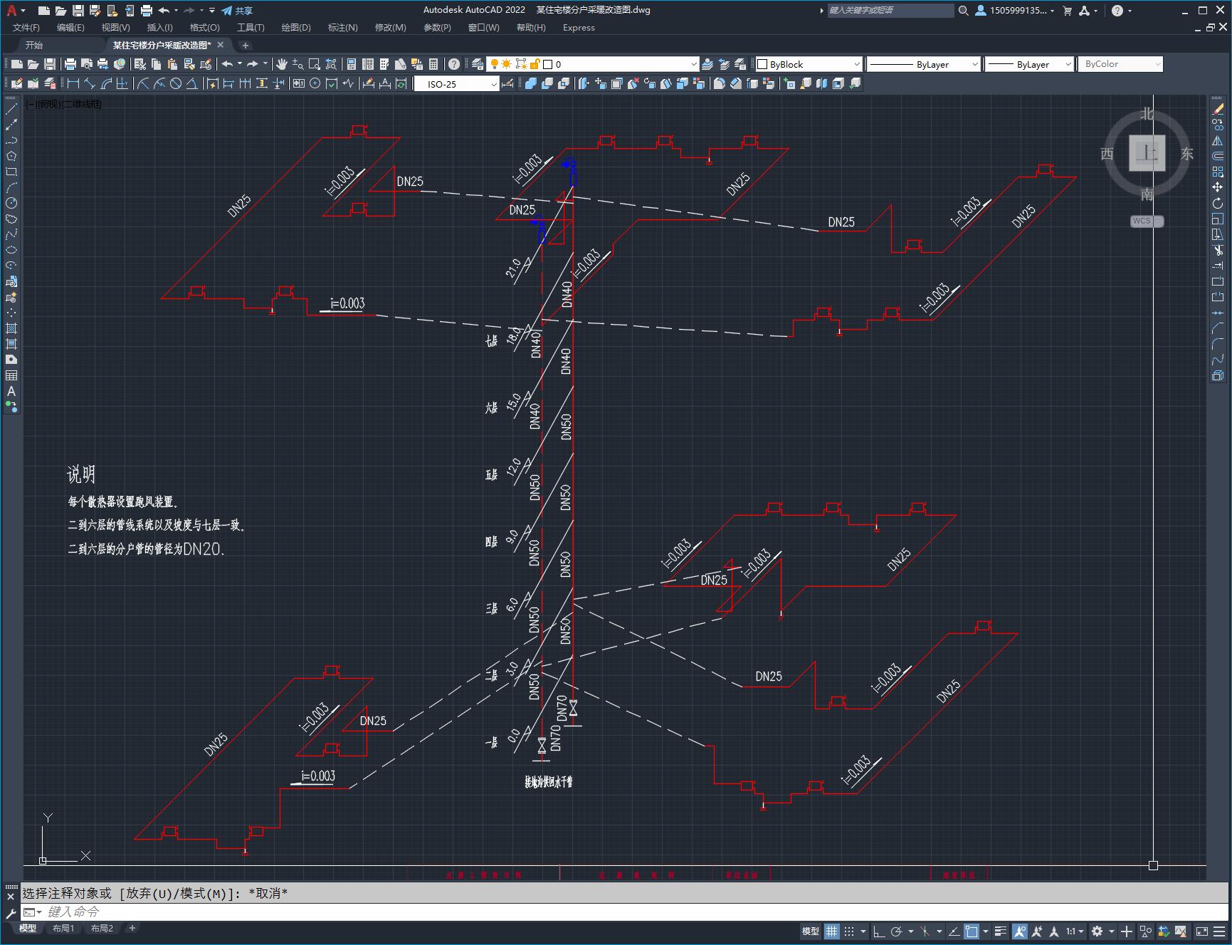Click the Diameter dimension tool
This screenshot has width=1232, height=945.
pos(176,84)
